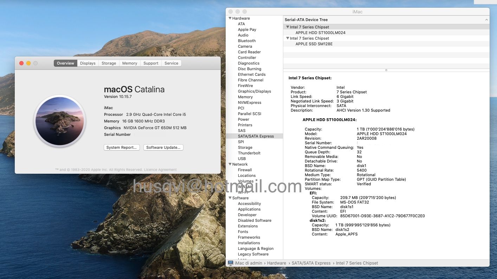
Task: Select Disabled Software in the sidebar
Action: tap(254, 220)
